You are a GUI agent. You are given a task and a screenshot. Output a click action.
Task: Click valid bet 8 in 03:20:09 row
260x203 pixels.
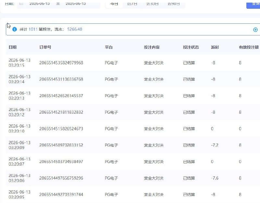coord(240,145)
